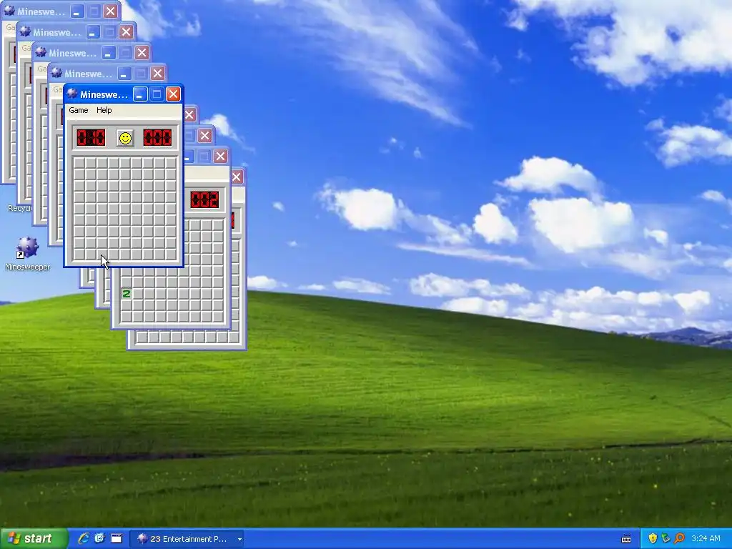Close the Minesweeper window showing the 002 timer
Screen dimensions: 732x549
pos(220,156)
